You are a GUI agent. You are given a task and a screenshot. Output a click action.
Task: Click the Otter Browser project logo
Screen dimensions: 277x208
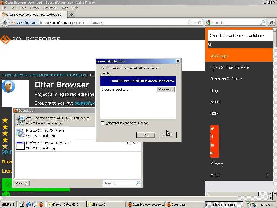(8, 86)
